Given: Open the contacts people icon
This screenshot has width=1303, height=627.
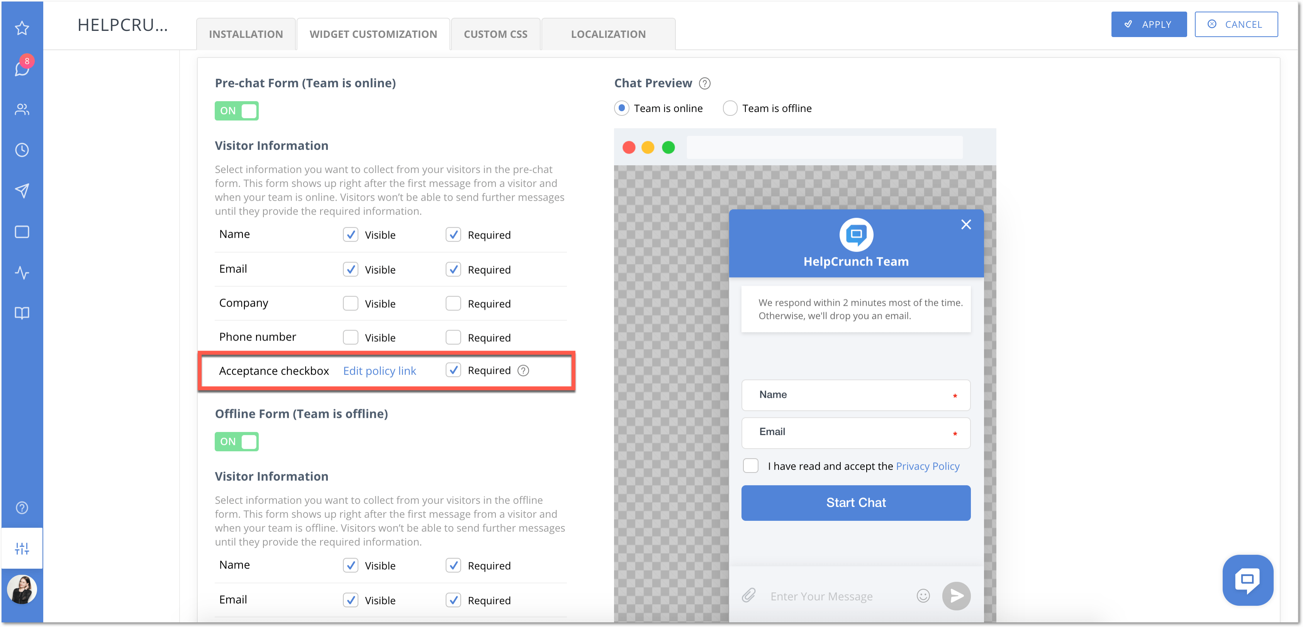Looking at the screenshot, I should point(22,109).
